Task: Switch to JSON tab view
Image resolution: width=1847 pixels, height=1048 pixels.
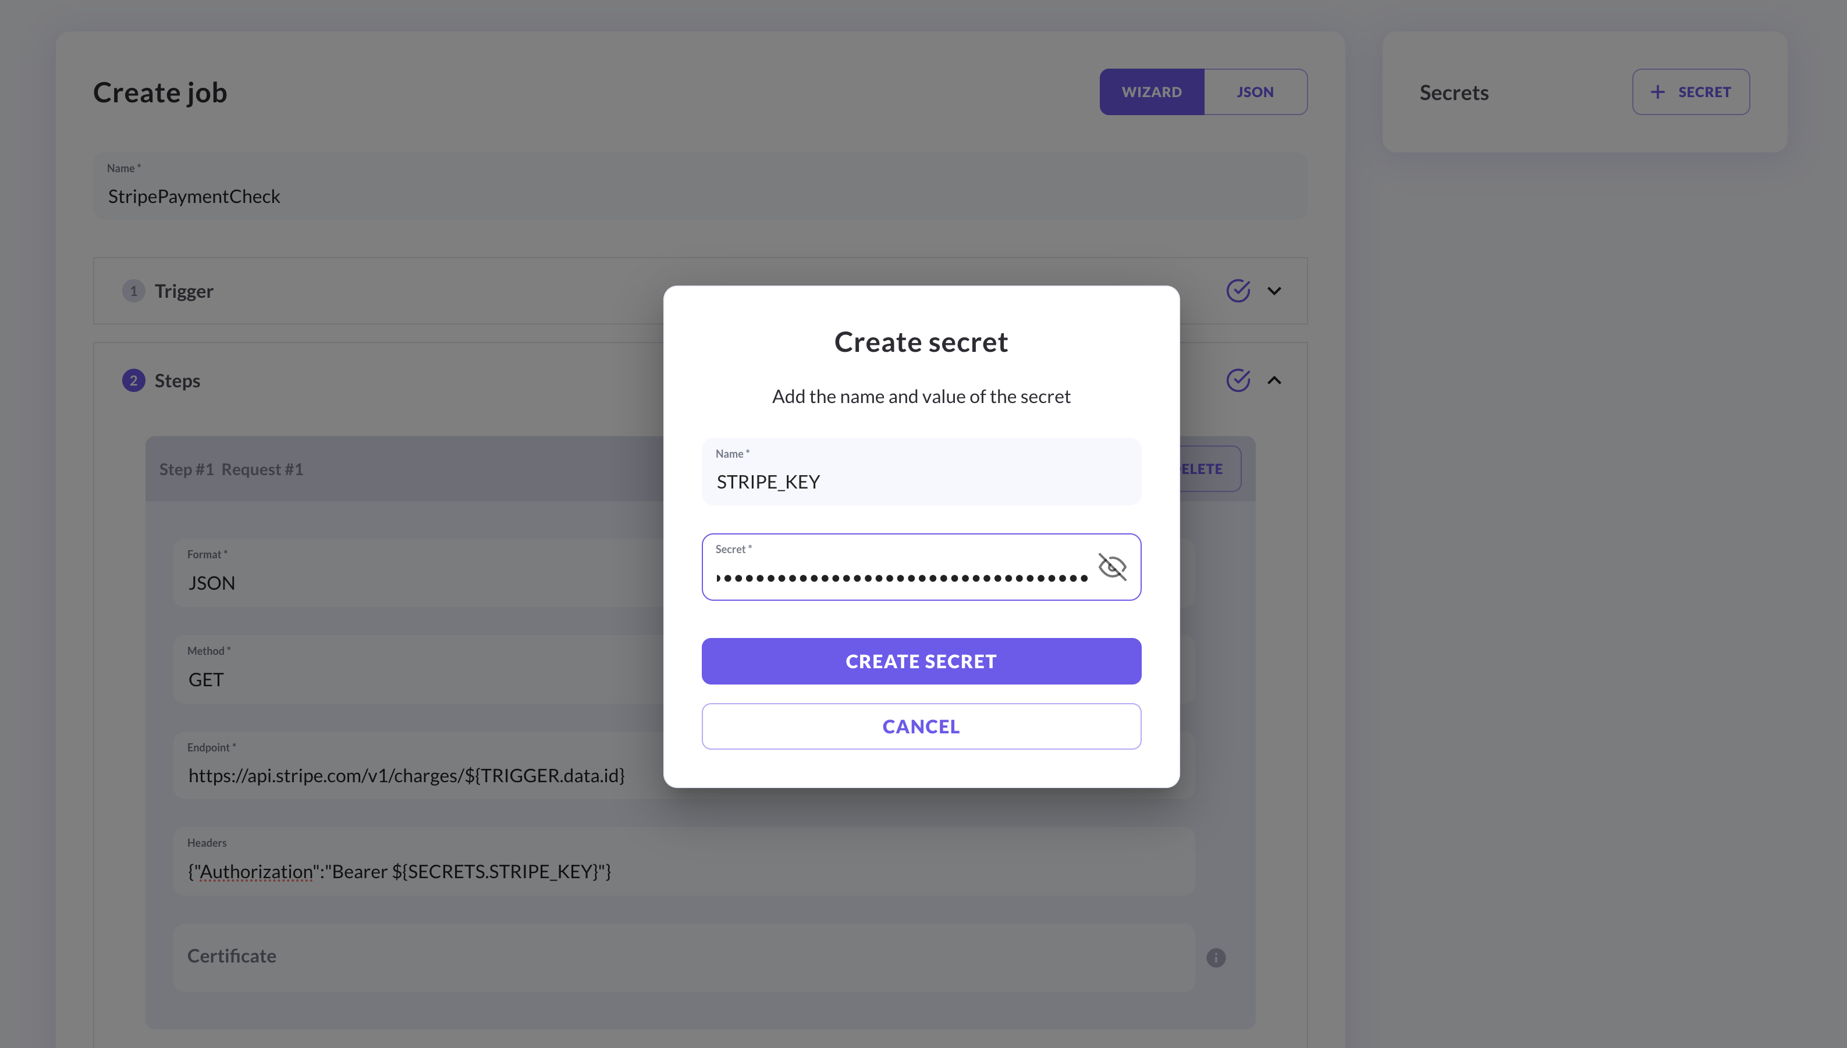Action: coord(1255,91)
